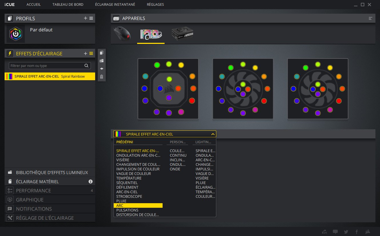Choose Séquentiel in the Prédéfini list

127,183
